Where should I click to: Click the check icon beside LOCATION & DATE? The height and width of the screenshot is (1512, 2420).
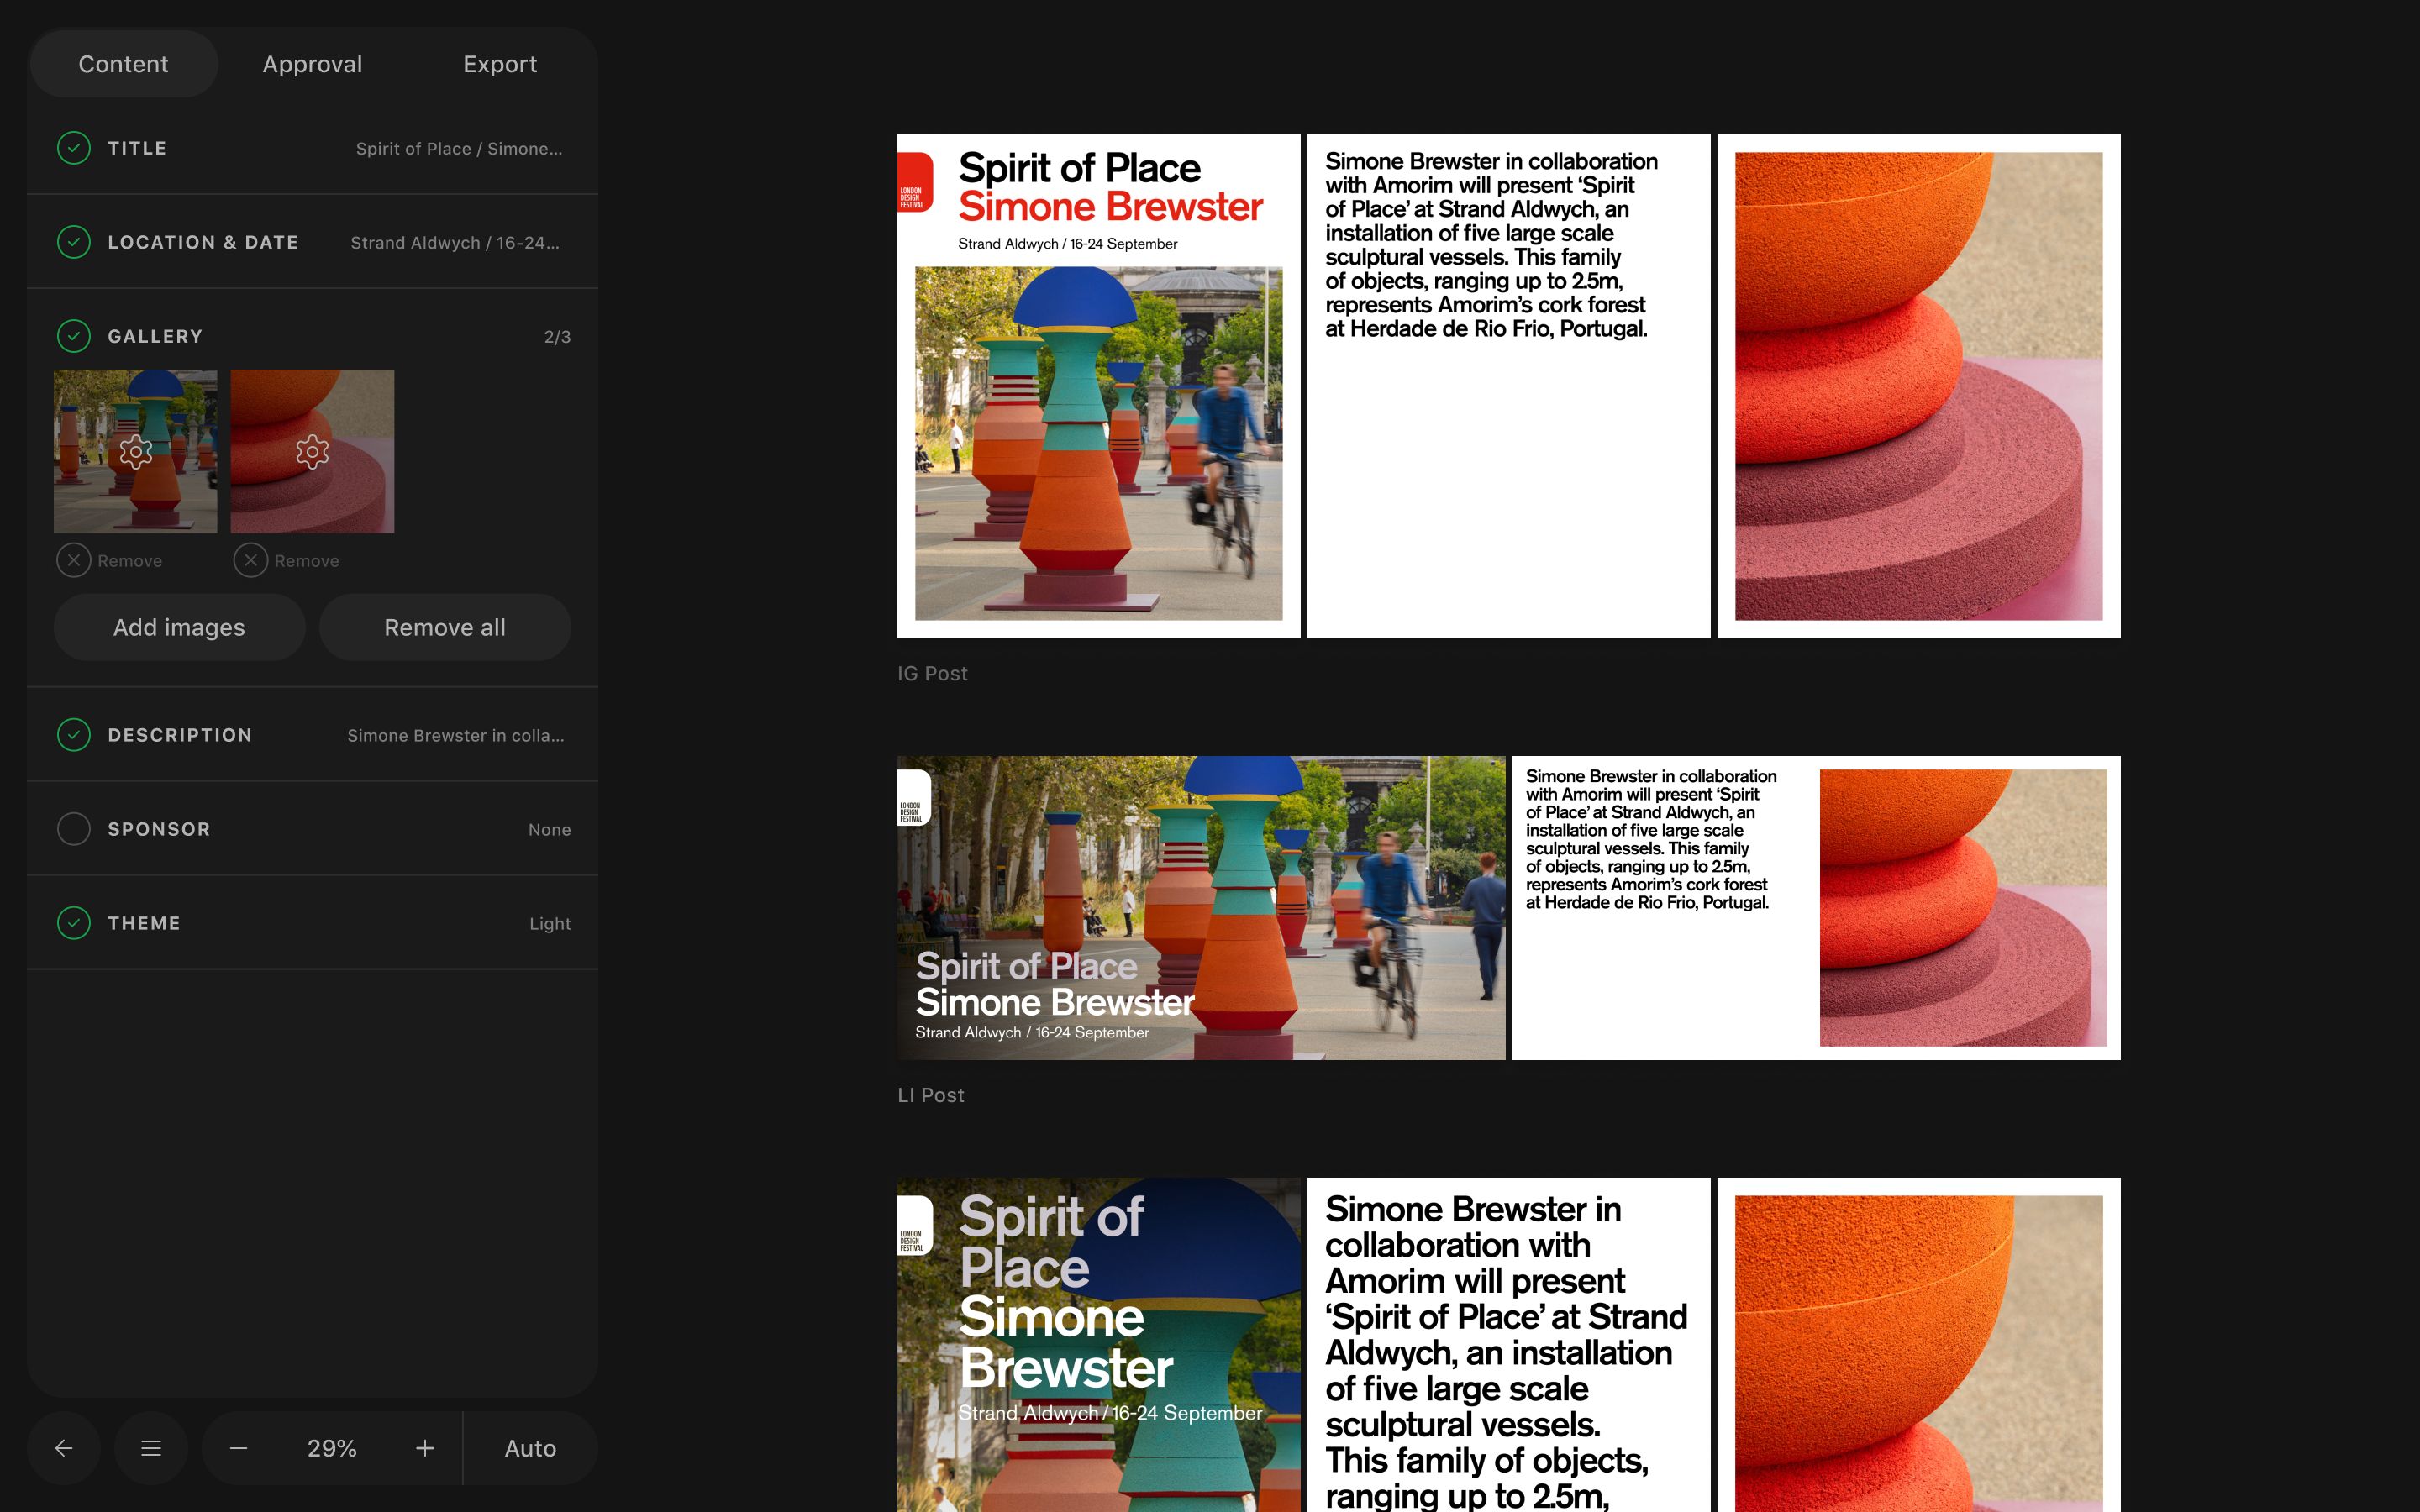[74, 242]
